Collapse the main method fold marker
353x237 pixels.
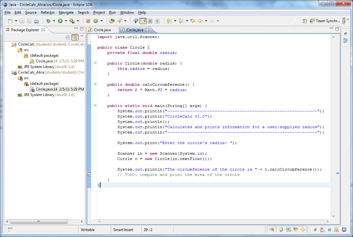tap(95, 106)
